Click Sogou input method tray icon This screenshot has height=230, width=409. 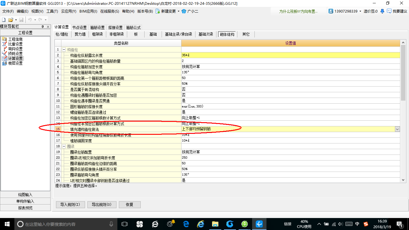[366, 224]
